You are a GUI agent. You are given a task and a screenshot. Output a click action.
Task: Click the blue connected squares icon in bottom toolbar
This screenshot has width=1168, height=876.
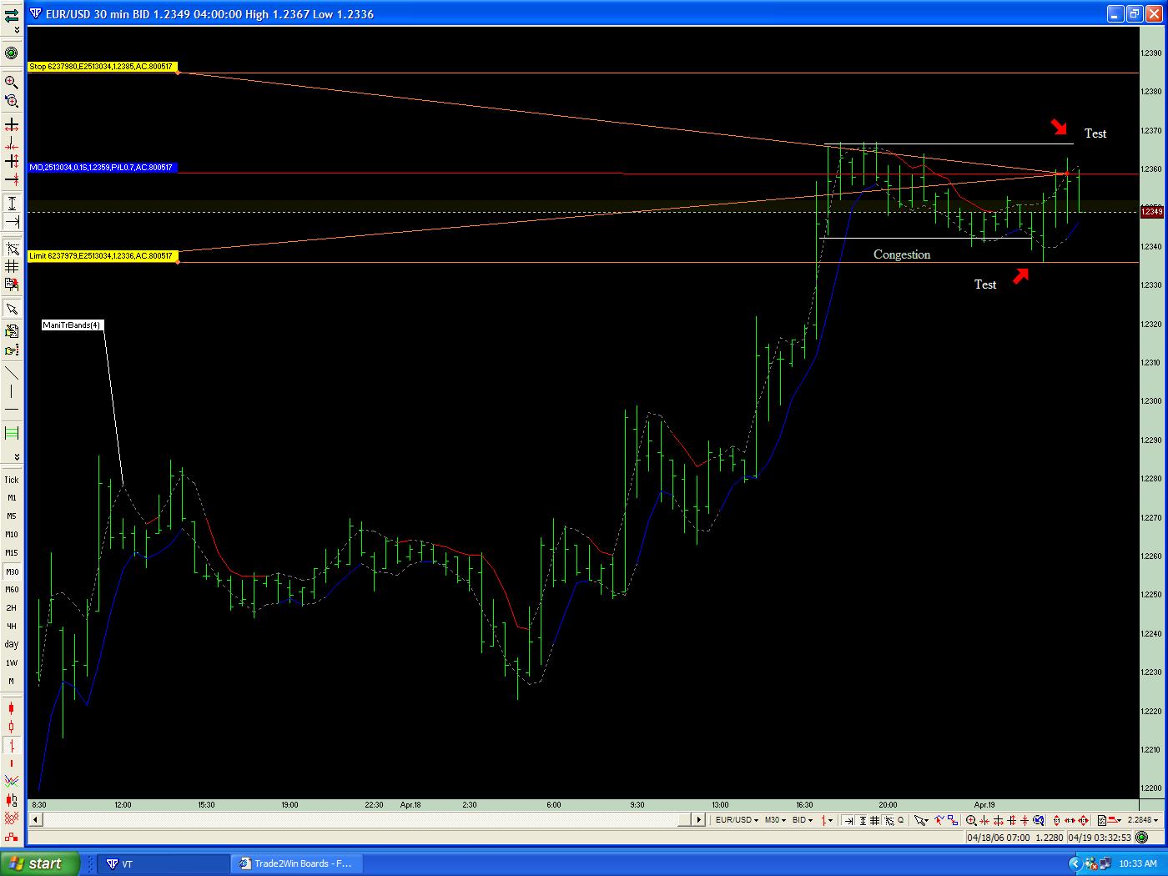pos(953,820)
